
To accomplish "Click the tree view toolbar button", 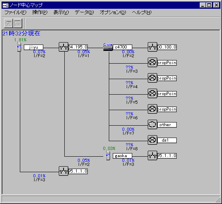I will pyautogui.click(x=8, y=23).
